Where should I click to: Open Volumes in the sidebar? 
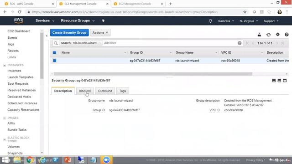click(x=13, y=147)
